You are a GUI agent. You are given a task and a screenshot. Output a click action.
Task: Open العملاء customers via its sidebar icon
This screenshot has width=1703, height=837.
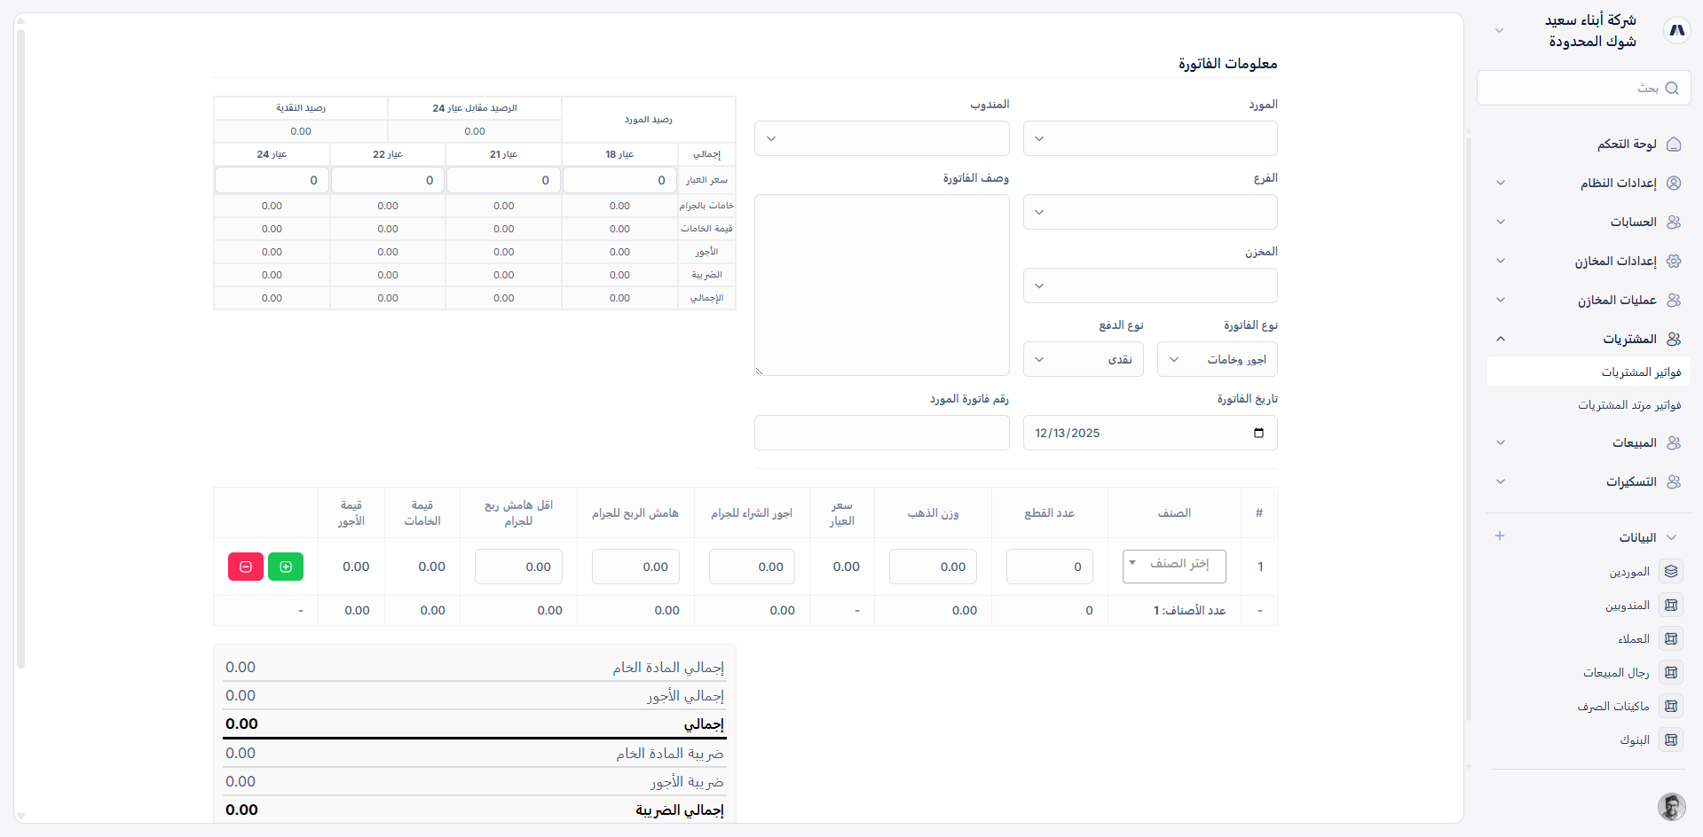click(1672, 638)
